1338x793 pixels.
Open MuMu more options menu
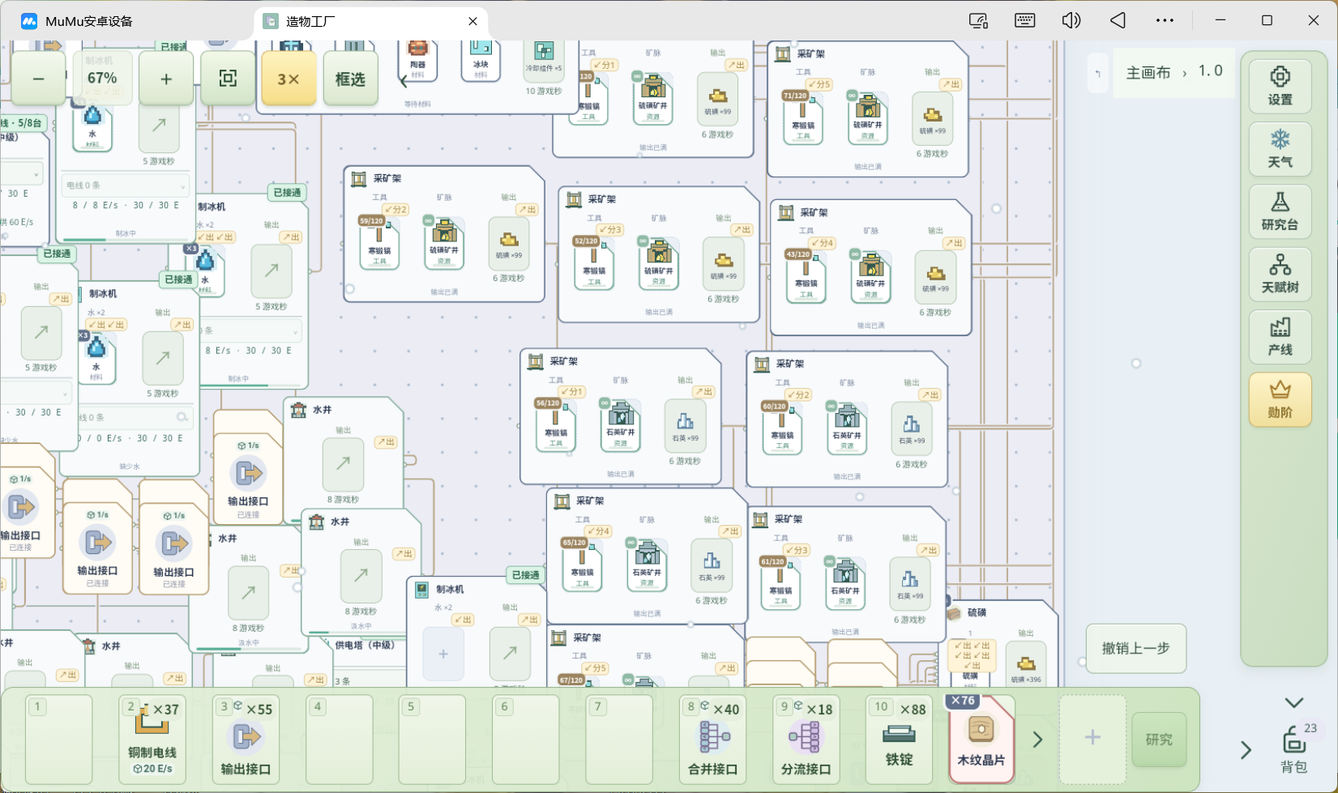pos(1165,20)
